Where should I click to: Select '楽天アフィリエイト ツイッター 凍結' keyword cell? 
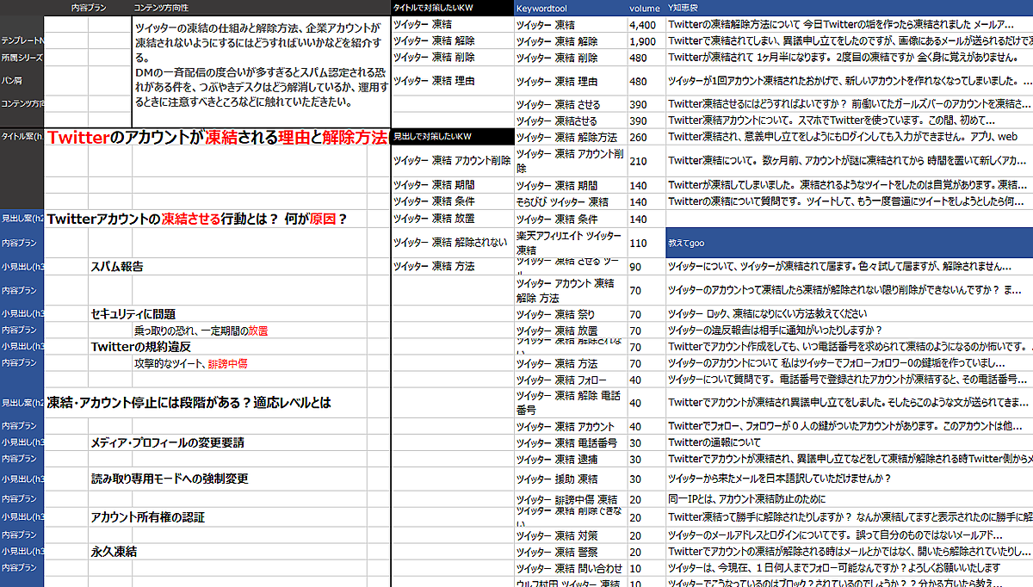pyautogui.click(x=570, y=243)
